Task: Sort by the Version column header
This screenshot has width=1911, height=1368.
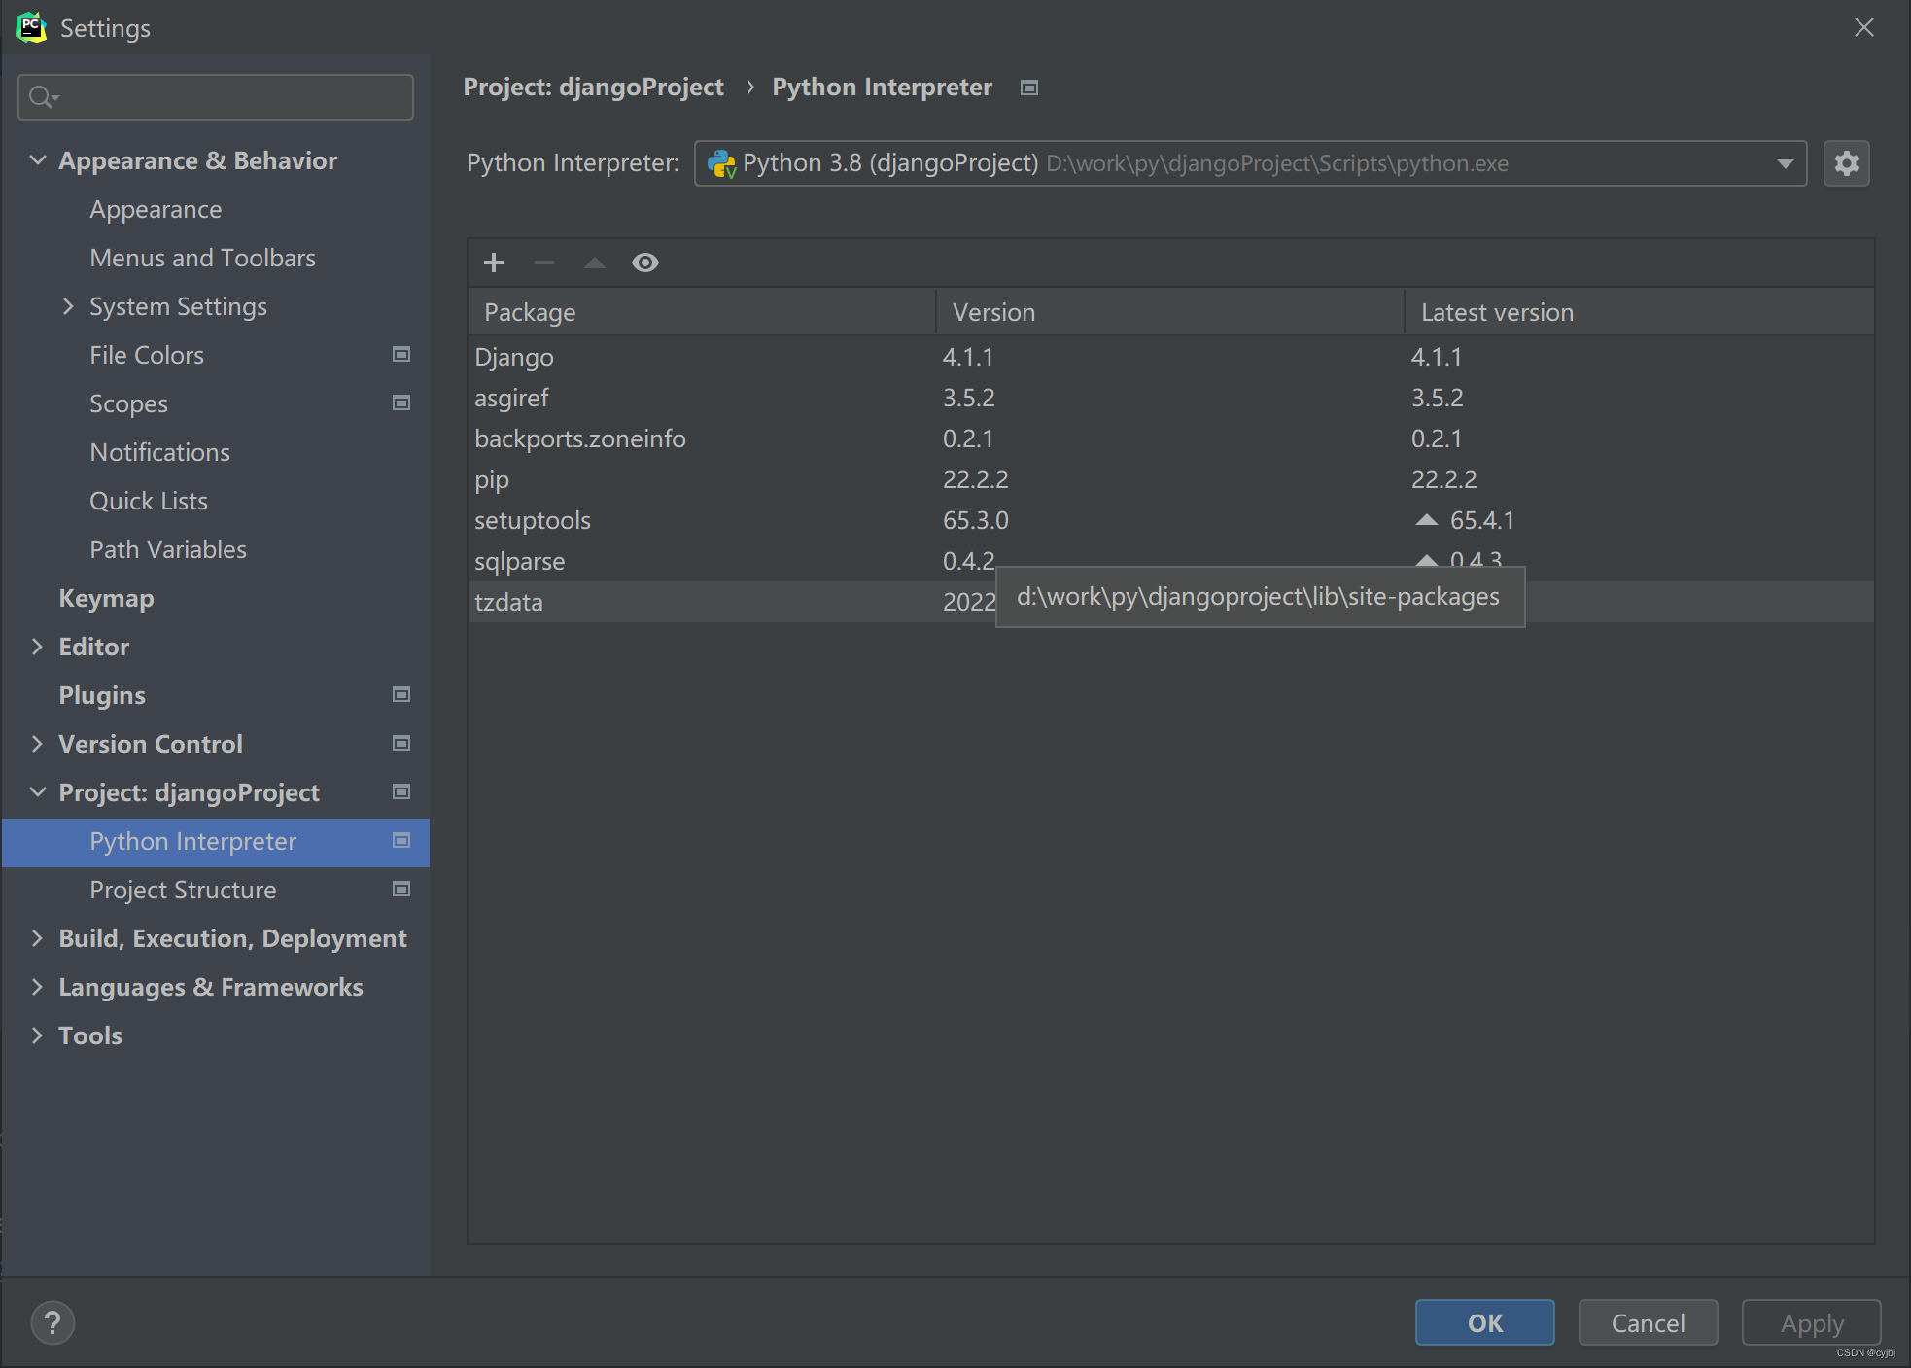Action: [x=1170, y=312]
